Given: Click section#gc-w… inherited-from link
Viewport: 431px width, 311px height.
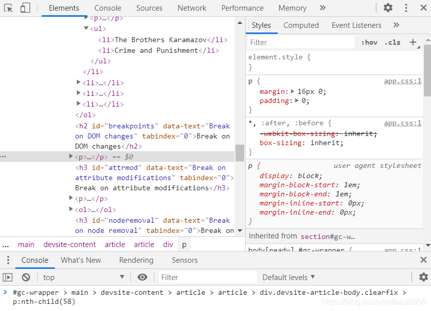Looking at the screenshot, I should (x=327, y=236).
